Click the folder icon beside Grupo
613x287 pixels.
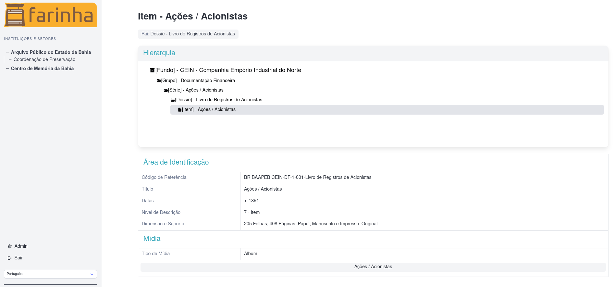159,81
